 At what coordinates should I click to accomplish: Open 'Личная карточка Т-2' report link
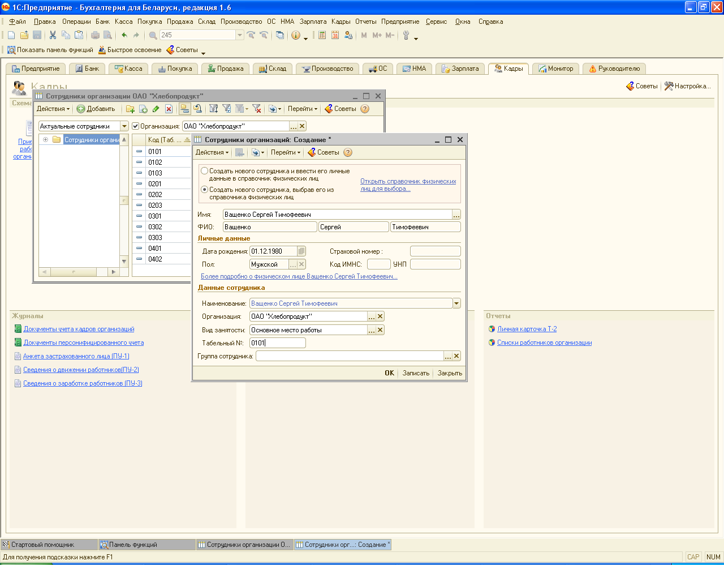tap(527, 329)
